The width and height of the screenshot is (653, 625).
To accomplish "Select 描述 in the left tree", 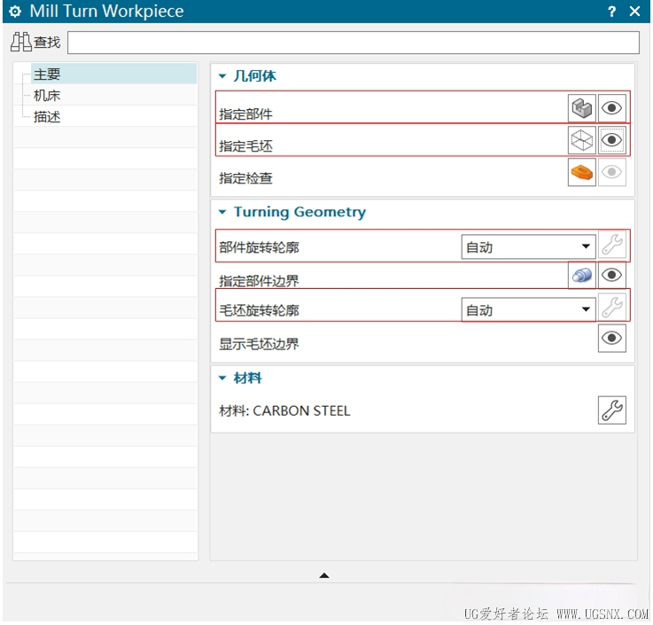I will [x=47, y=117].
